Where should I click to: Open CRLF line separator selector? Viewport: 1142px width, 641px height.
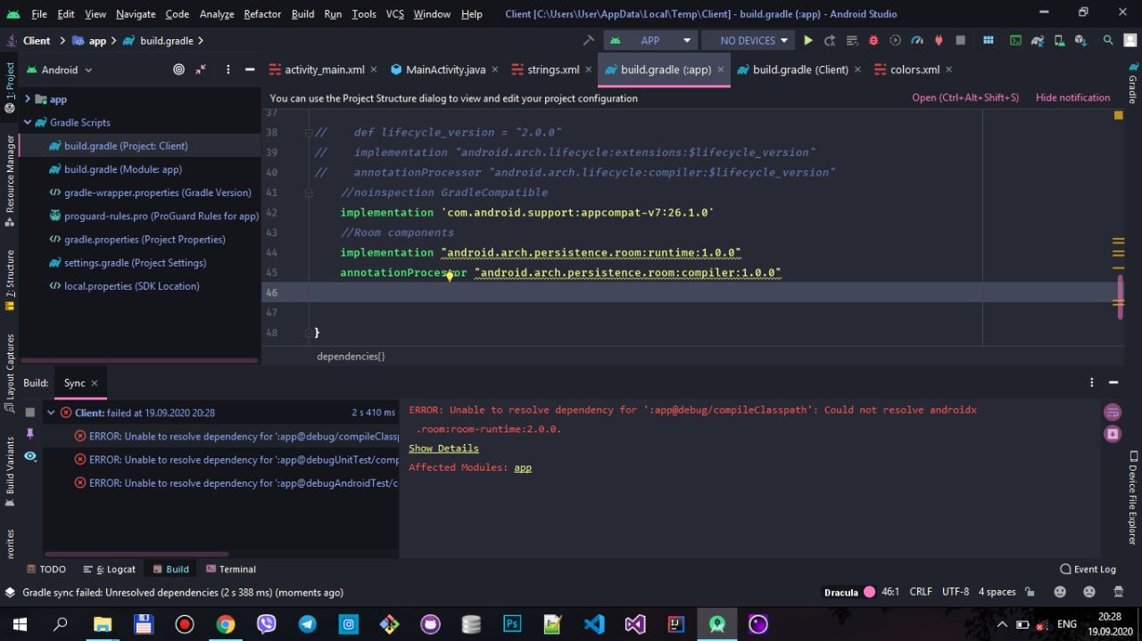pos(921,592)
